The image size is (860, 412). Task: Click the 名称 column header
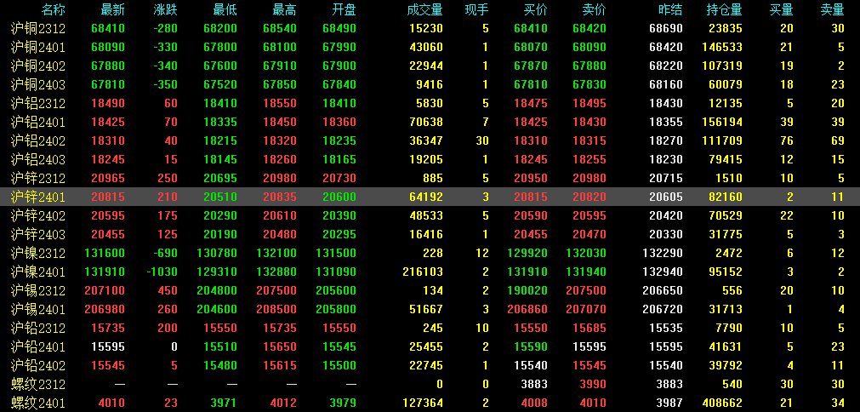(54, 9)
